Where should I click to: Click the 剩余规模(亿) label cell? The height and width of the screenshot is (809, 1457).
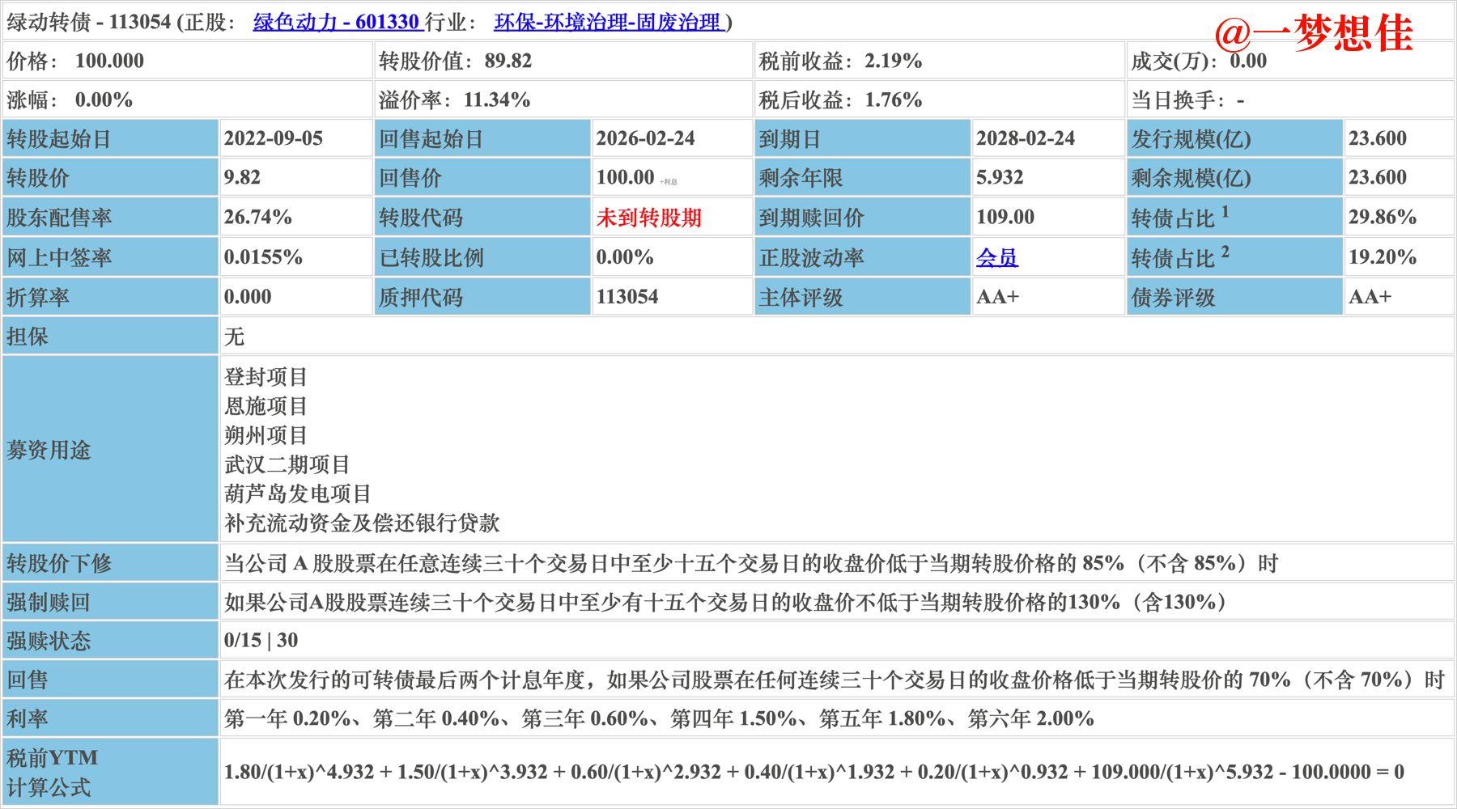click(1234, 177)
